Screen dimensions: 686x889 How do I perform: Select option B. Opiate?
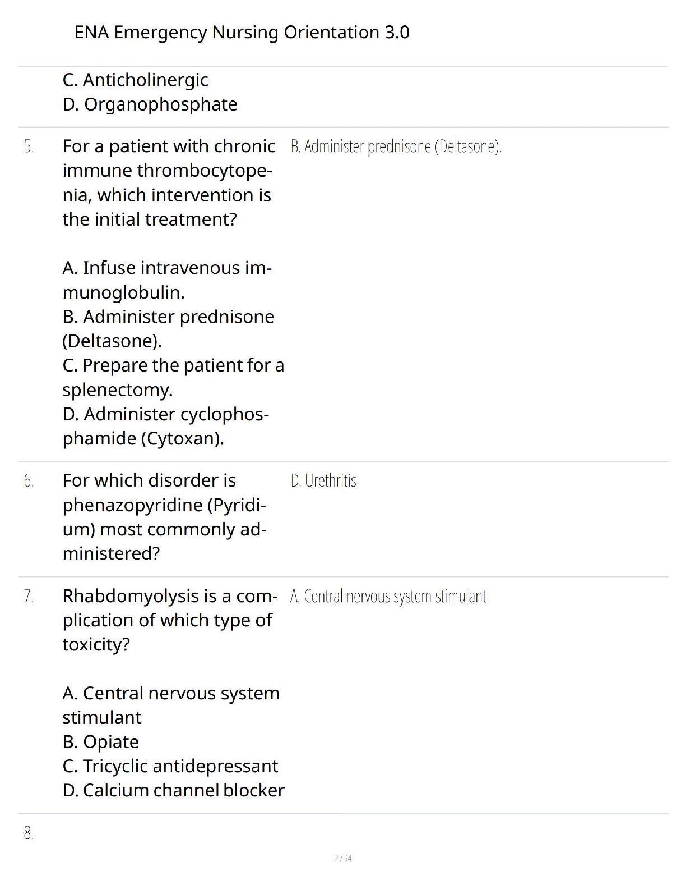tap(100, 742)
